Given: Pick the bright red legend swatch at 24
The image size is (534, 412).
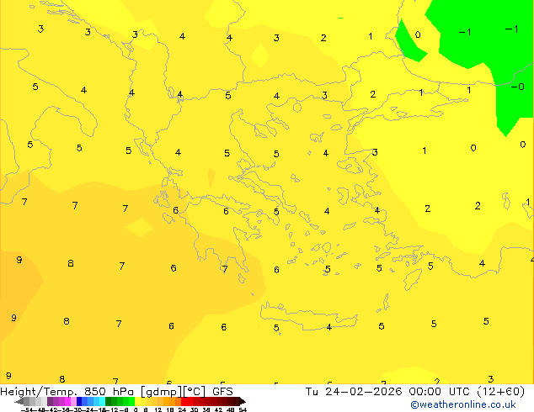Looking at the screenshot, I should [184, 401].
